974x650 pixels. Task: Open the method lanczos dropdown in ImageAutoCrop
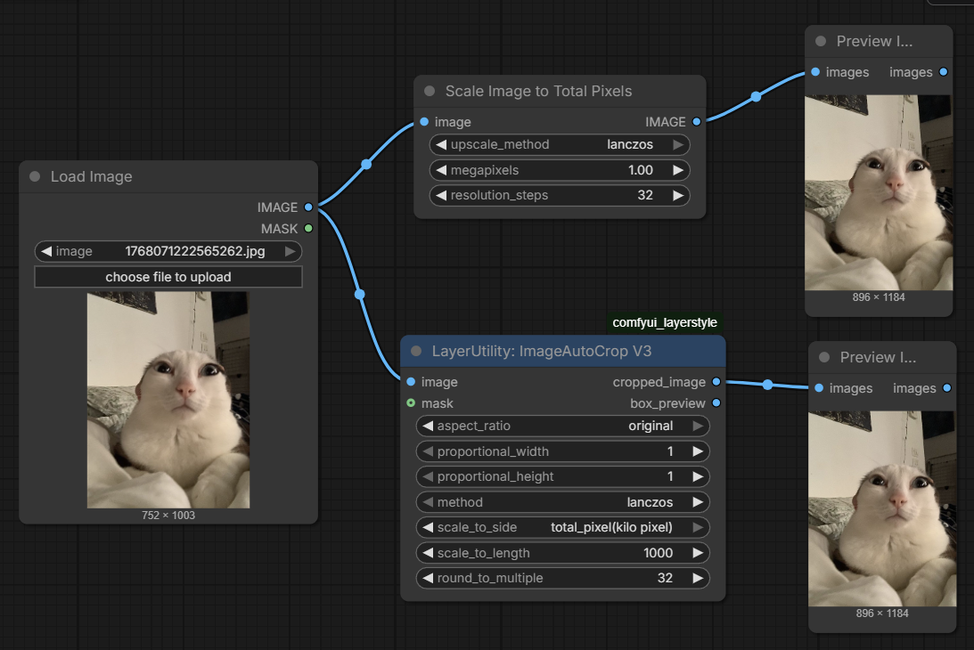coord(563,501)
